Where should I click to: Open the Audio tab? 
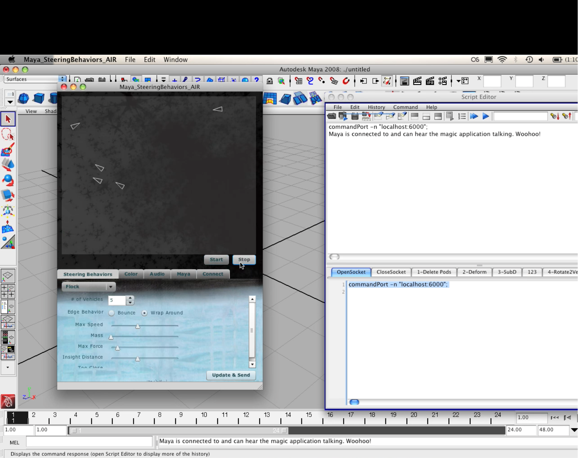pyautogui.click(x=157, y=274)
